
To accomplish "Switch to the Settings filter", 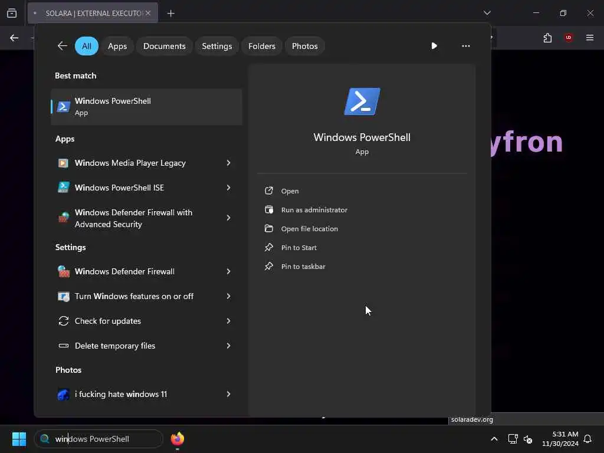I will [217, 46].
